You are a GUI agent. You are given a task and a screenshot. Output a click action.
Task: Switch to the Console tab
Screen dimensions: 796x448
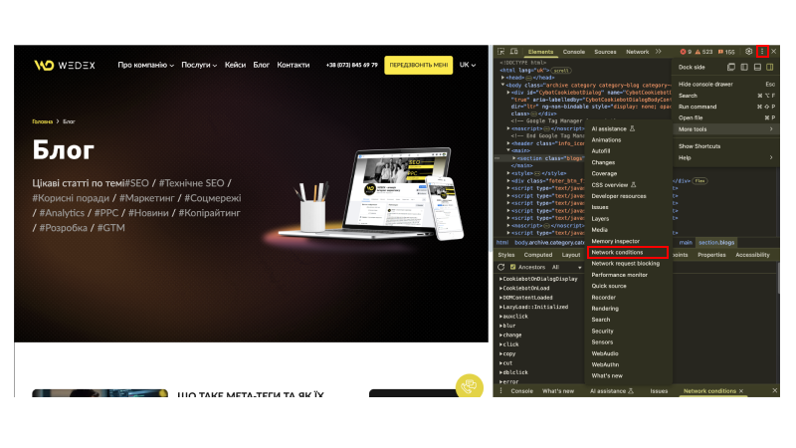574,52
